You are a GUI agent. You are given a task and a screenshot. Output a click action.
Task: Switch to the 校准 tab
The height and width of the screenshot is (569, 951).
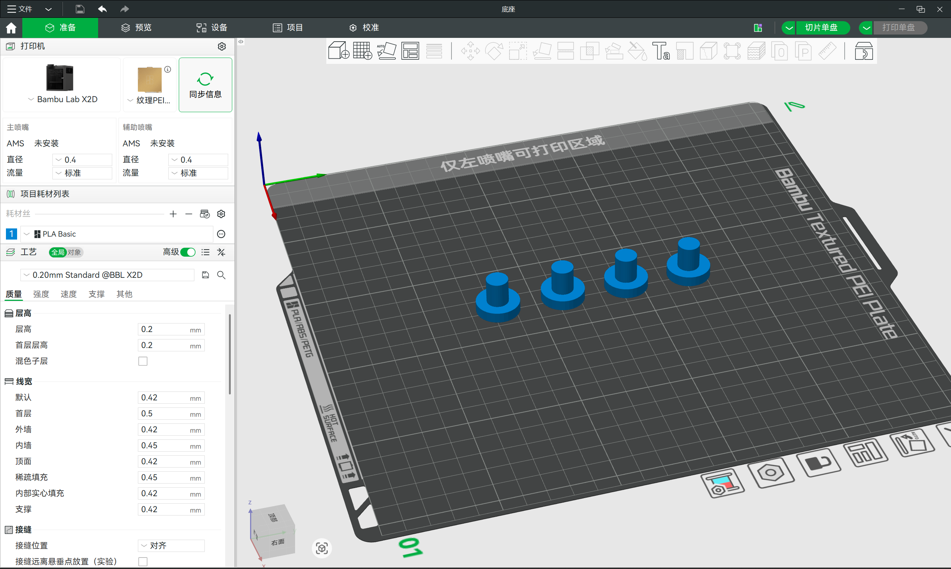pyautogui.click(x=364, y=27)
